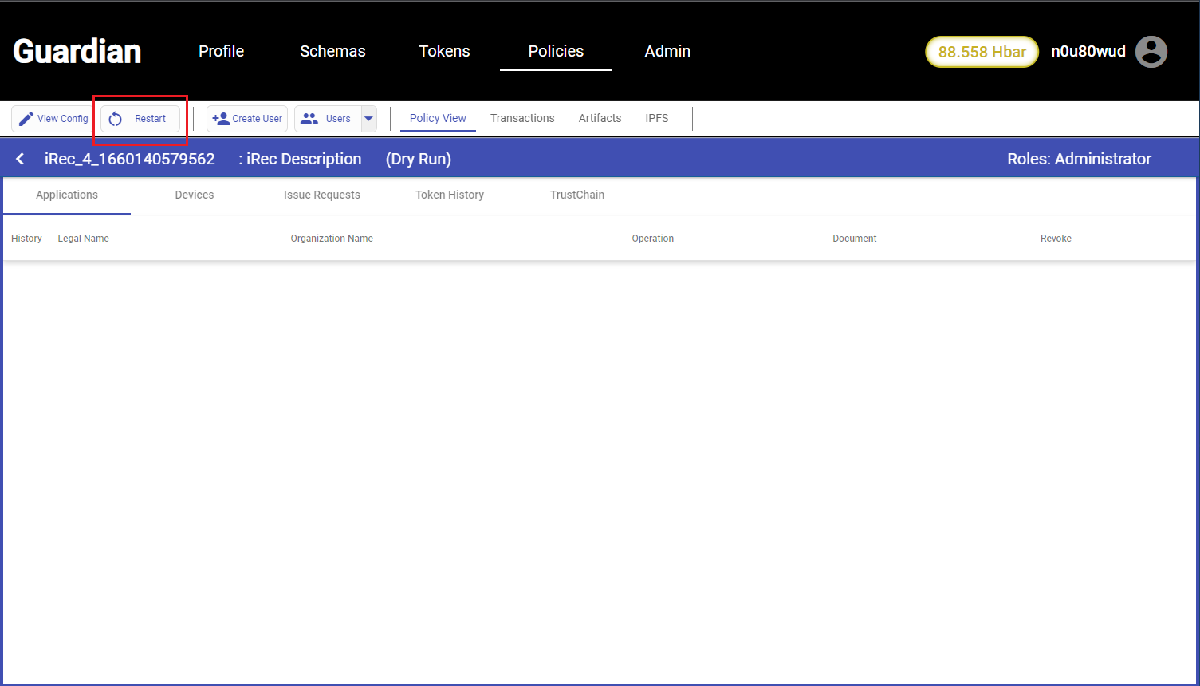
Task: Switch to Transactions tab
Action: pyautogui.click(x=522, y=118)
